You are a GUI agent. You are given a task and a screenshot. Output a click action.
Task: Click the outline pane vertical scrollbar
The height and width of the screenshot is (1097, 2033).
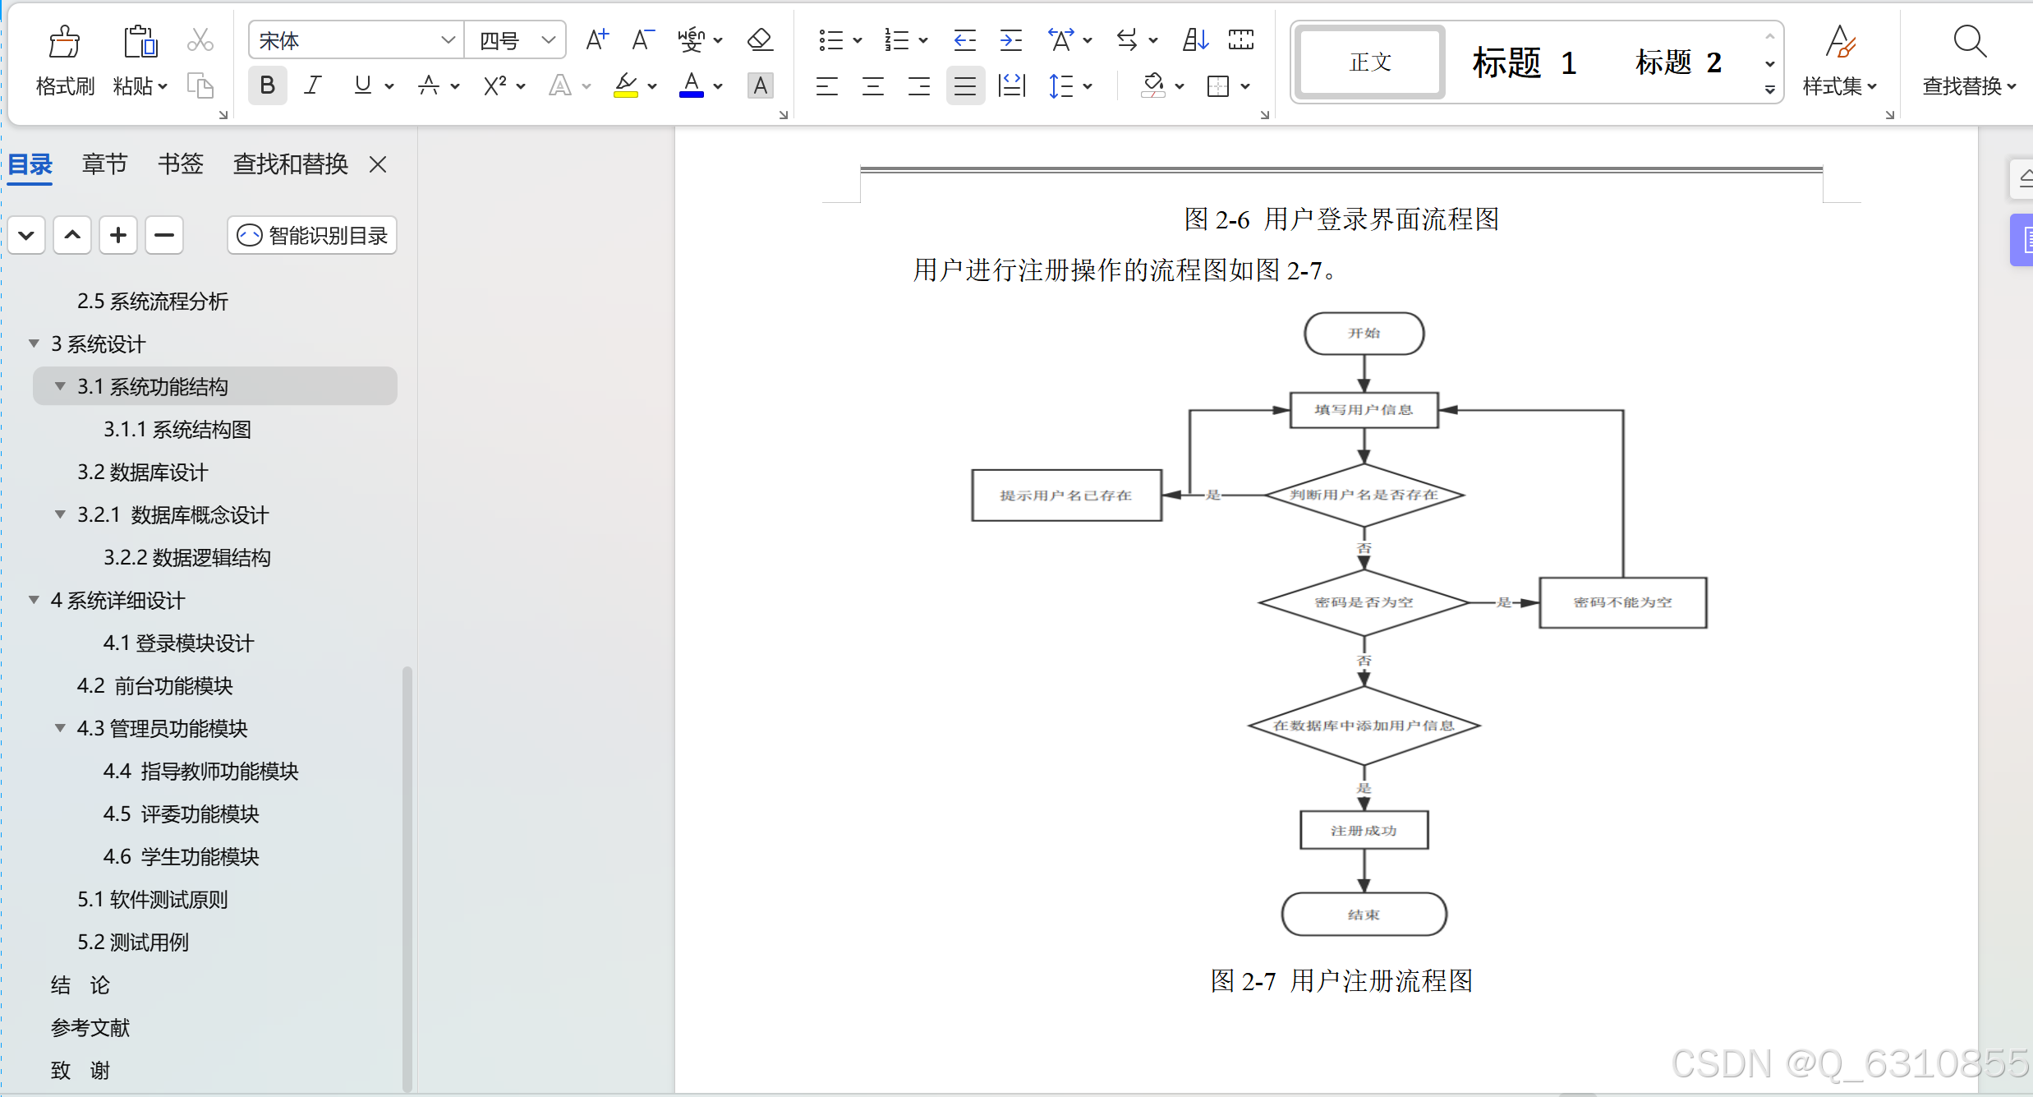coord(407,879)
